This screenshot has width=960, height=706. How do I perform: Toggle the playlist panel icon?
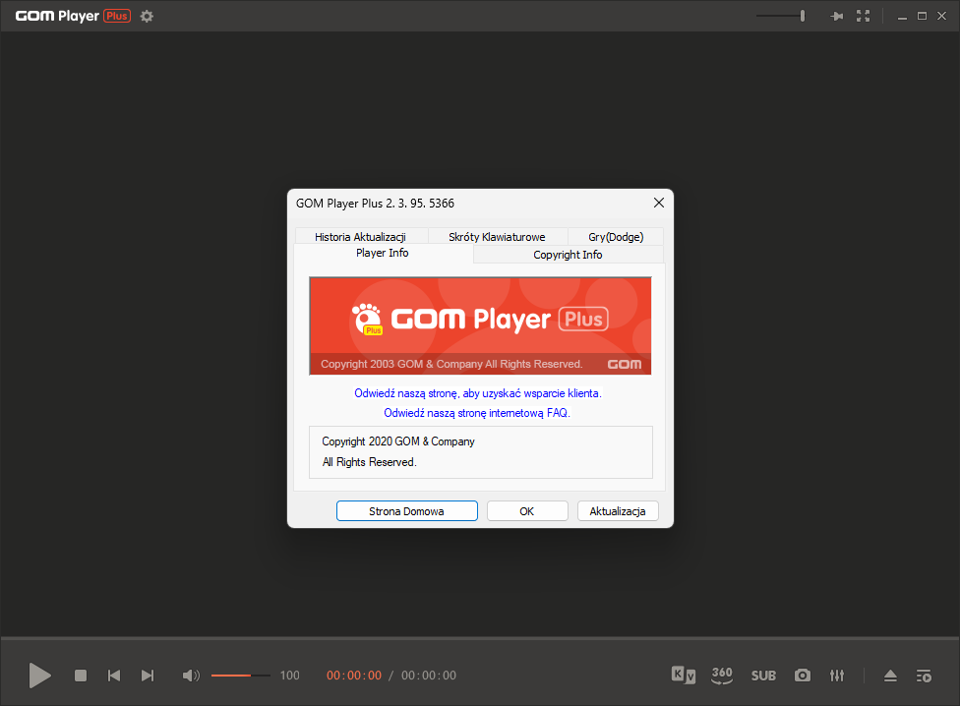coord(924,676)
